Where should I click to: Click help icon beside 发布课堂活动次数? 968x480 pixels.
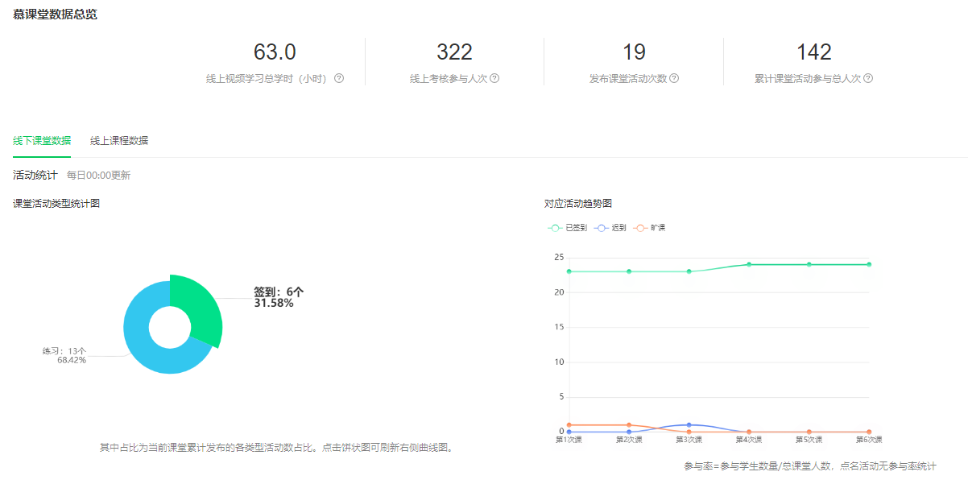click(x=674, y=79)
